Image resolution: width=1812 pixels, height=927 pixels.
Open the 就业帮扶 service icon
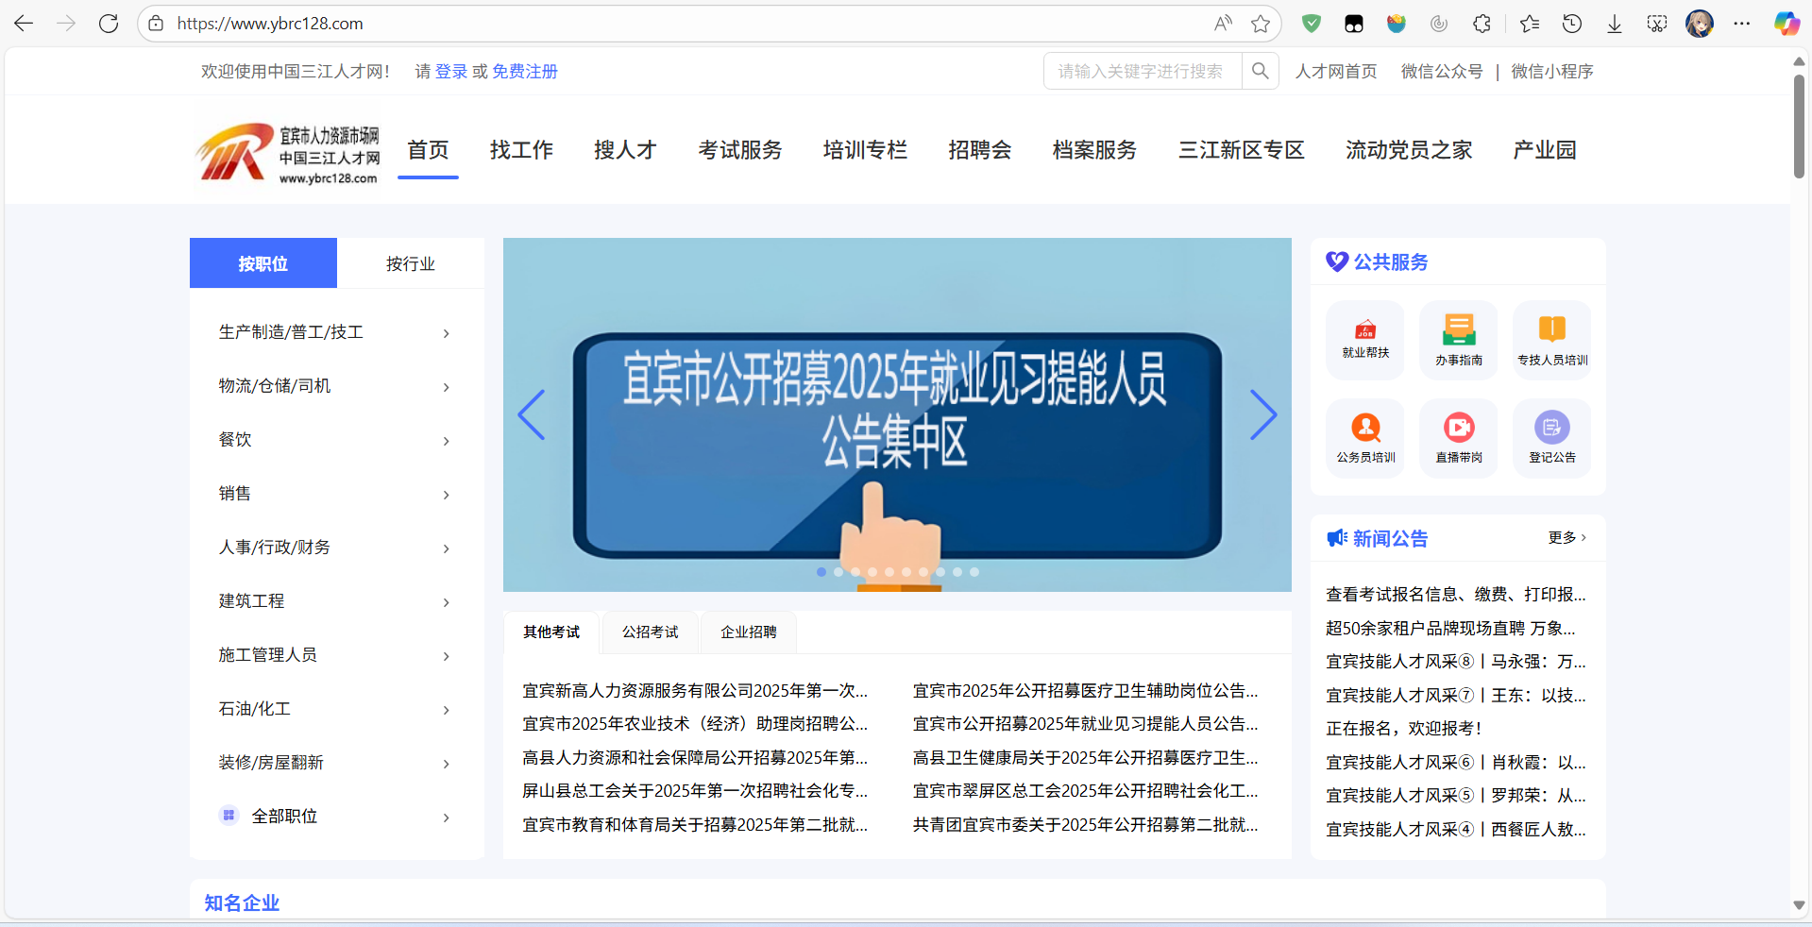click(1363, 338)
